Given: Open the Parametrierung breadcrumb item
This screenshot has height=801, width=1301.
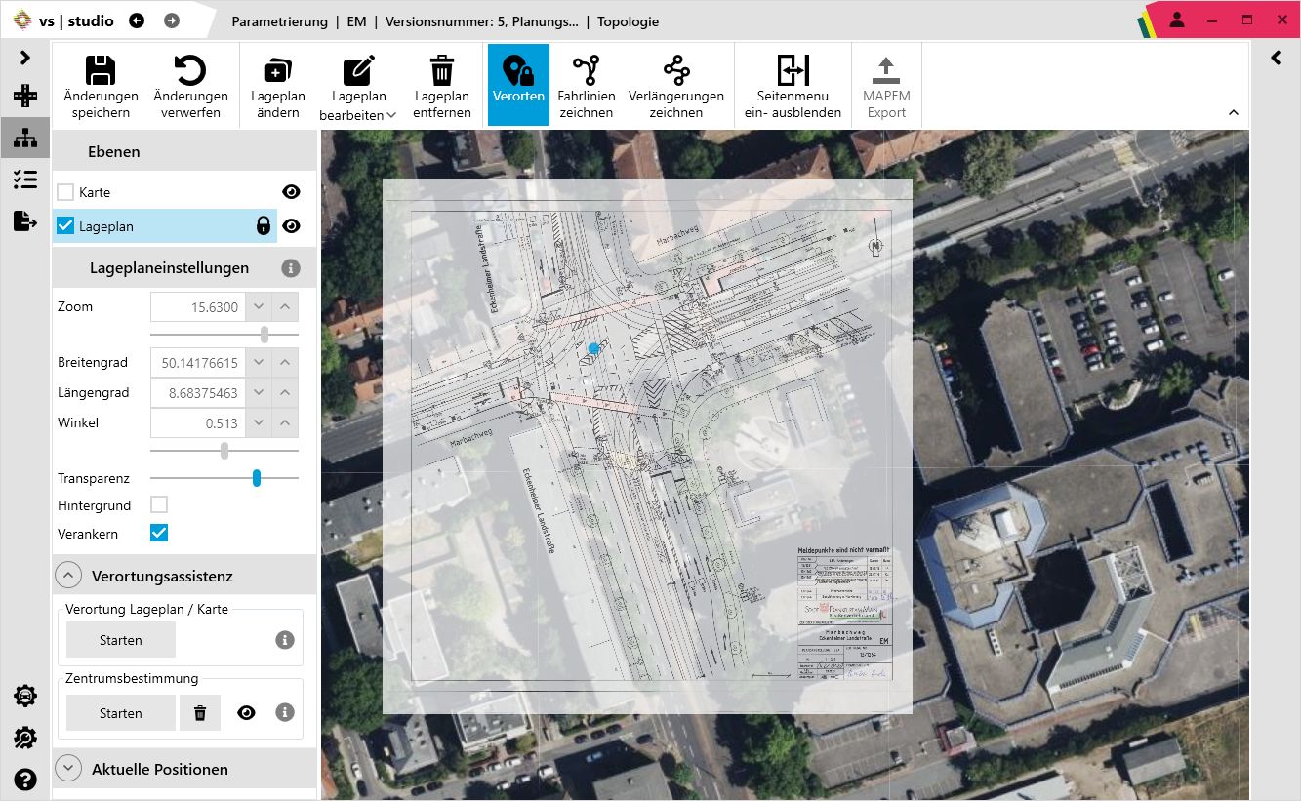Looking at the screenshot, I should [280, 20].
